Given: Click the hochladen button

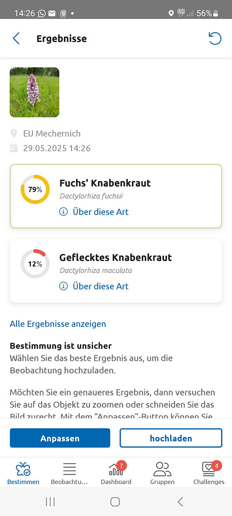Looking at the screenshot, I should coord(171,438).
